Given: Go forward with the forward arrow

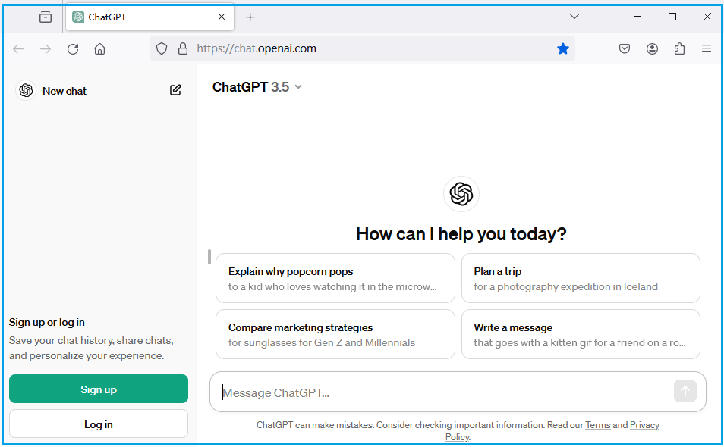Looking at the screenshot, I should 46,48.
